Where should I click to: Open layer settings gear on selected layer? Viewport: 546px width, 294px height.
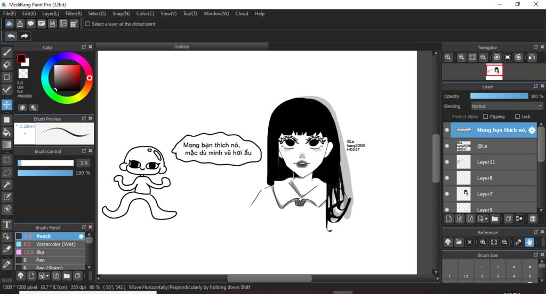pyautogui.click(x=532, y=130)
